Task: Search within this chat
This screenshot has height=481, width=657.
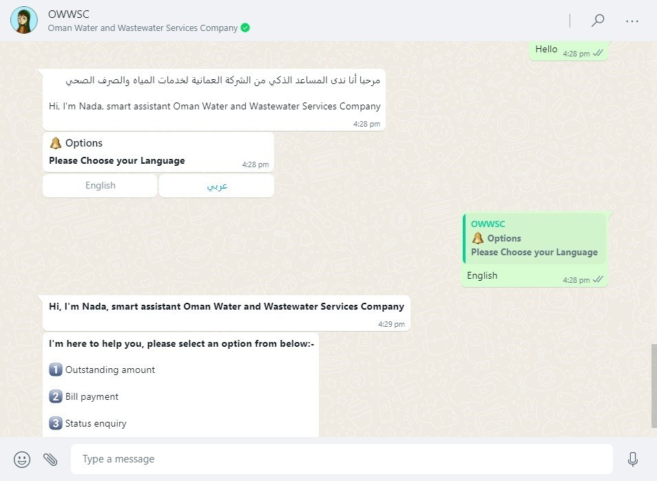Action: click(598, 20)
